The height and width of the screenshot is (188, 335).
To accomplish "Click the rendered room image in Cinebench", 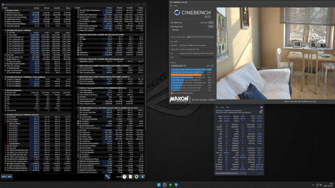I will (x=276, y=53).
